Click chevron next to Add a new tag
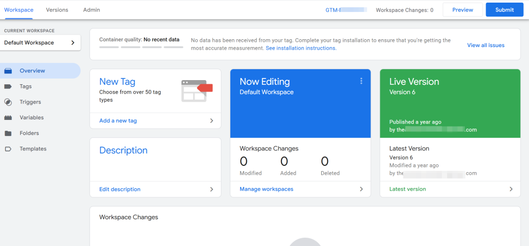The image size is (529, 246). pos(211,121)
